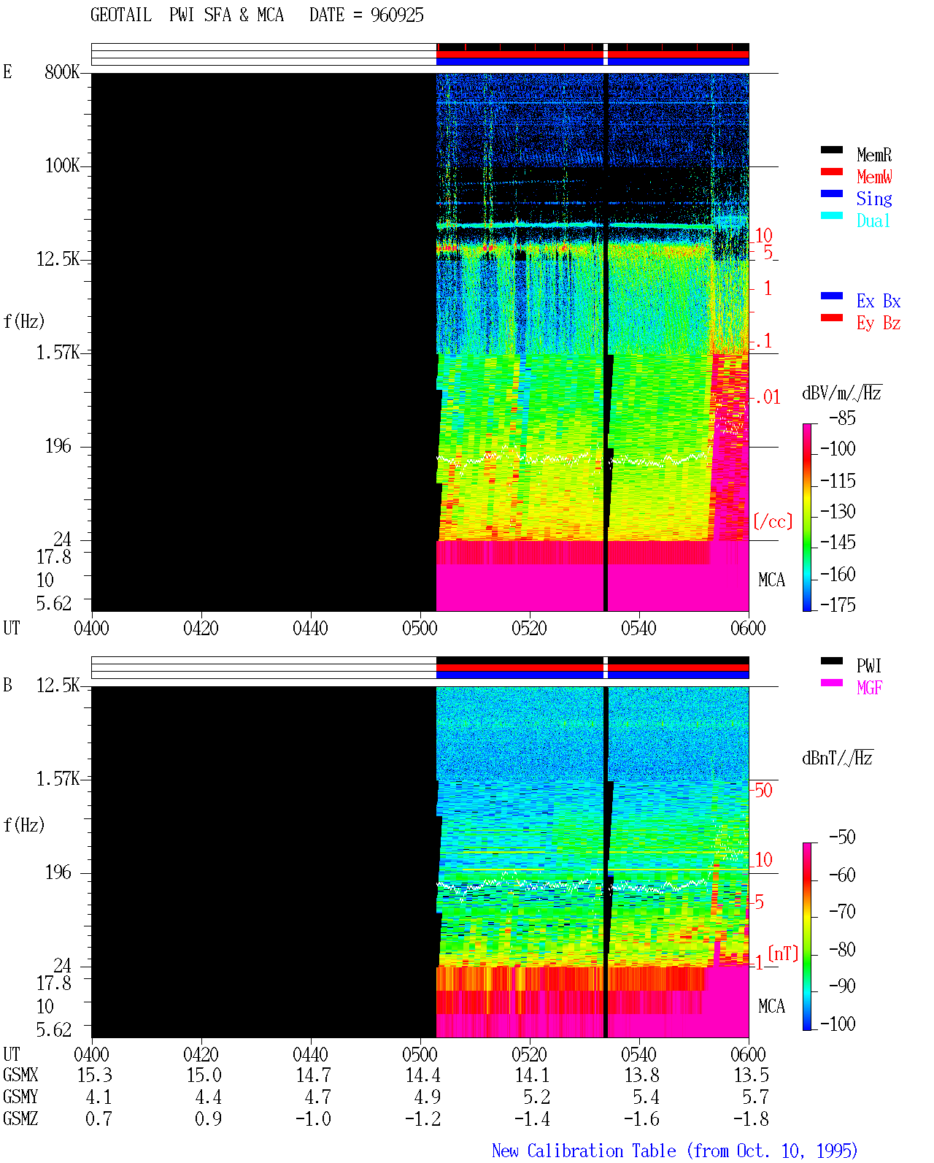Viewport: 934px width, 1163px height.
Task: Click the blue Ex Bx legend swatch
Action: tap(832, 296)
